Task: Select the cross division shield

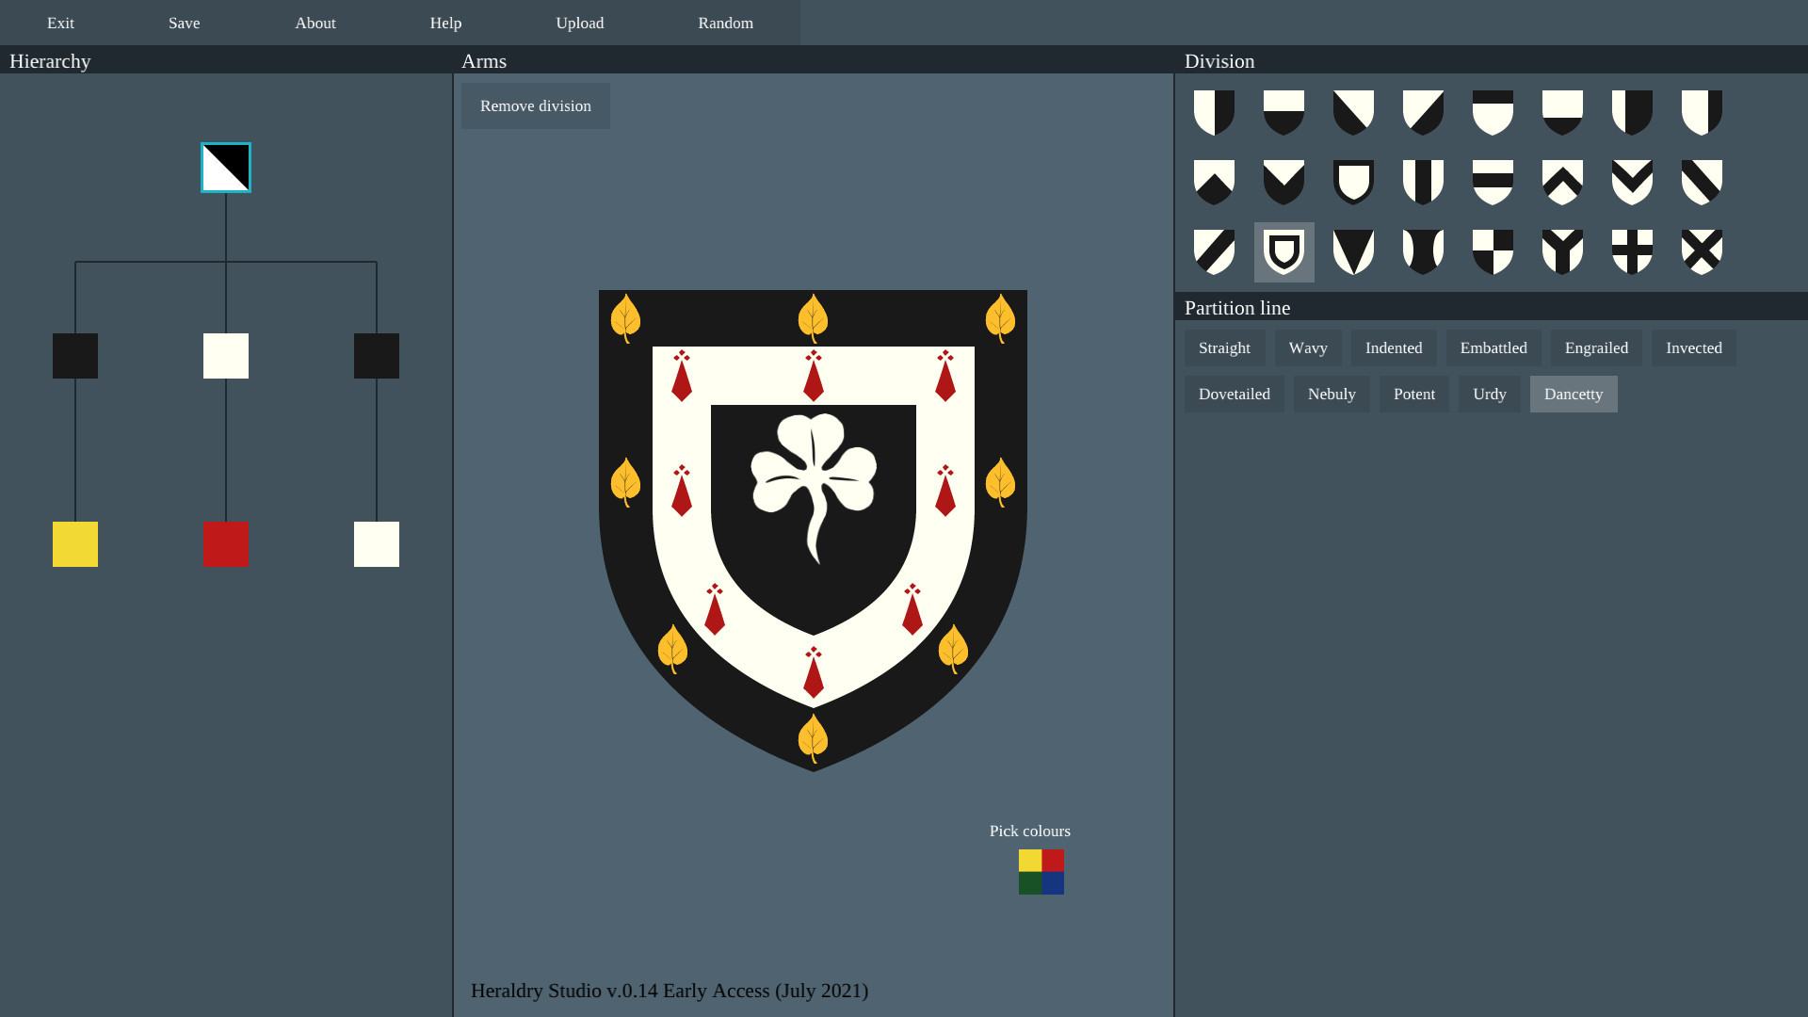Action: point(1632,250)
